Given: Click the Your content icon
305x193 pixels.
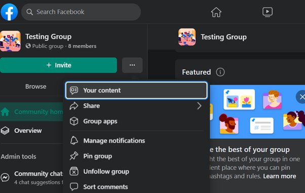Looking at the screenshot, I should 74,90.
